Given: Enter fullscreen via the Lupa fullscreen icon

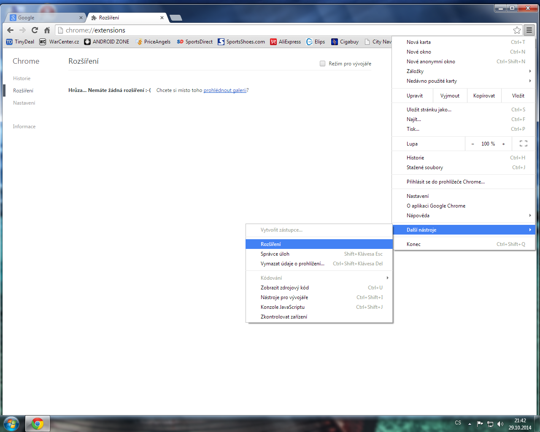Looking at the screenshot, I should [x=523, y=144].
